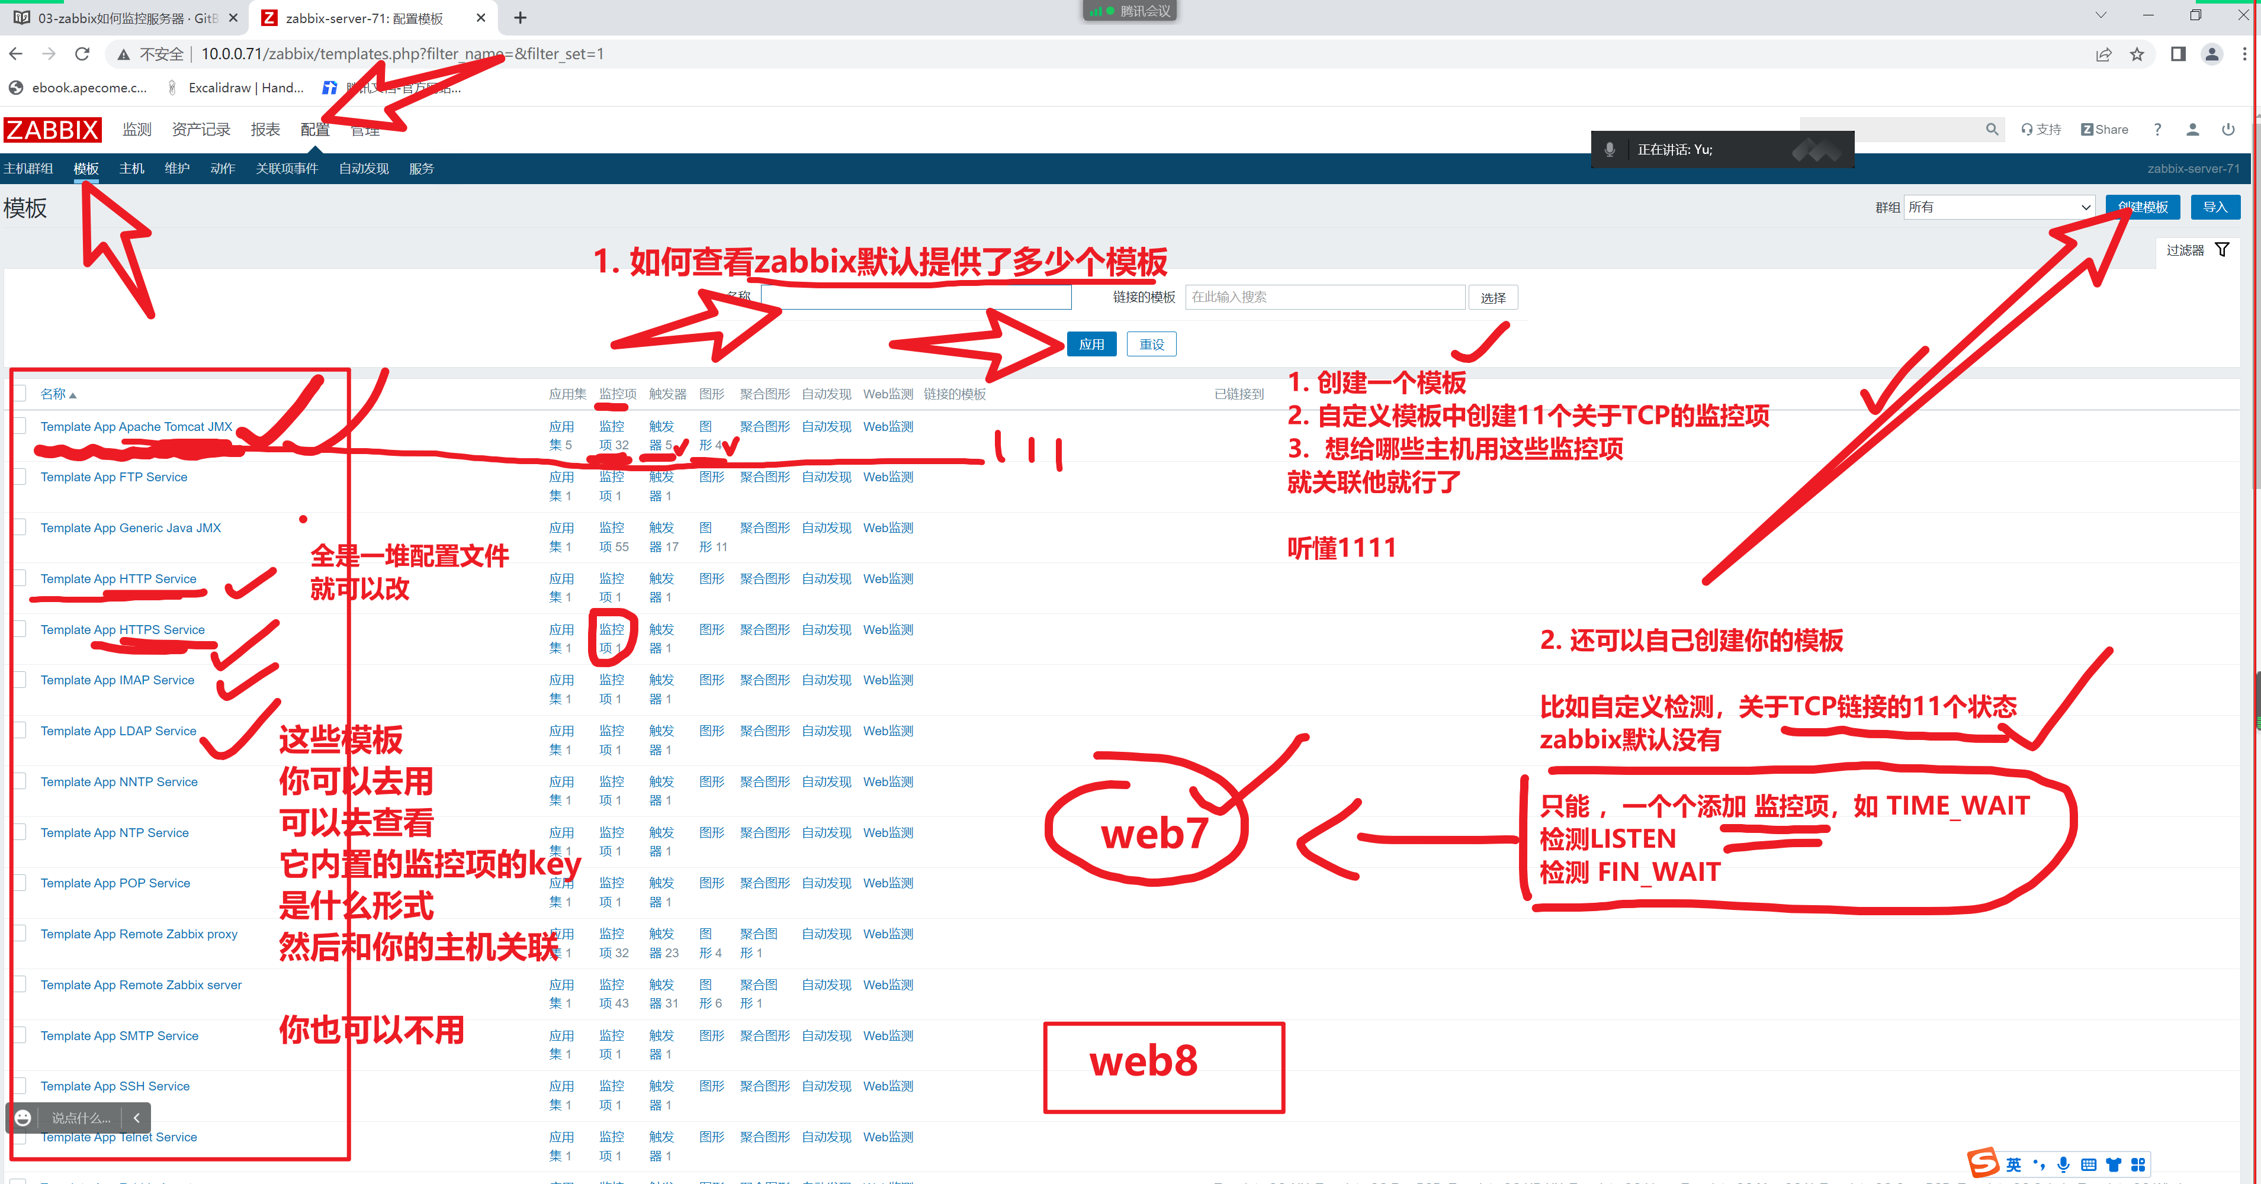Open the 监测 main menu
Screen dimensions: 2261x1184
137,130
